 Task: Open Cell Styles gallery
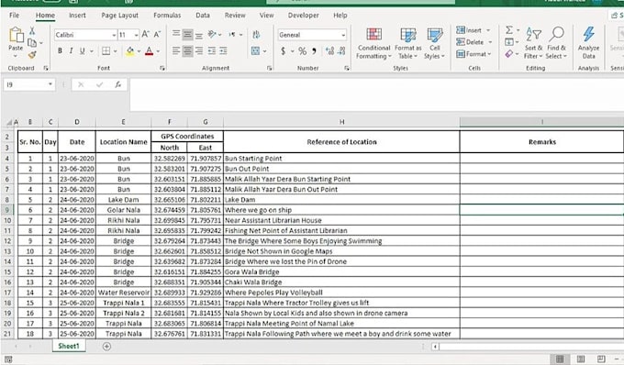pos(435,43)
